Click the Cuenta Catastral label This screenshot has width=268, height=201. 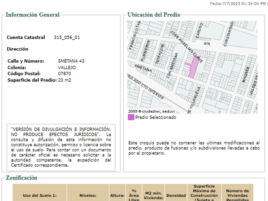point(26,37)
